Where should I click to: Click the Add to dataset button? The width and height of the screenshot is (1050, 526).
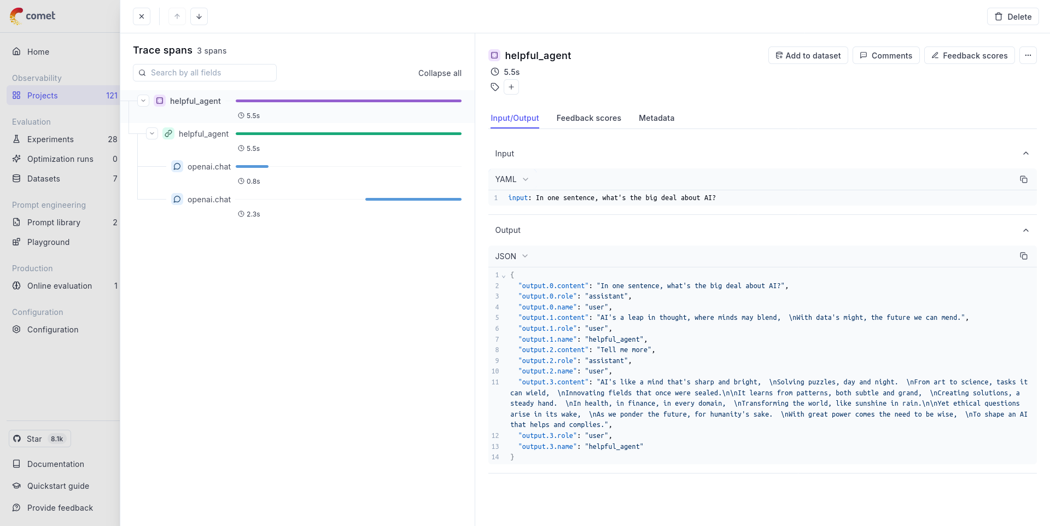[808, 55]
